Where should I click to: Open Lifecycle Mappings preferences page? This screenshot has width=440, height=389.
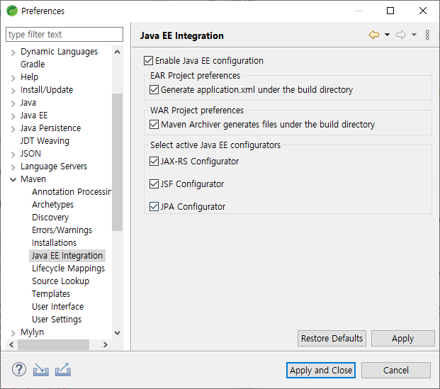click(69, 269)
